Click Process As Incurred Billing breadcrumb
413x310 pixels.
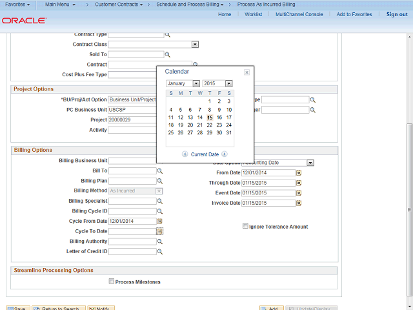click(x=266, y=5)
